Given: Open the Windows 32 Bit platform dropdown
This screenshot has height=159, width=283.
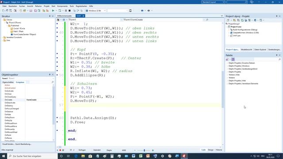Looking at the screenshot, I should (x=105, y=11).
